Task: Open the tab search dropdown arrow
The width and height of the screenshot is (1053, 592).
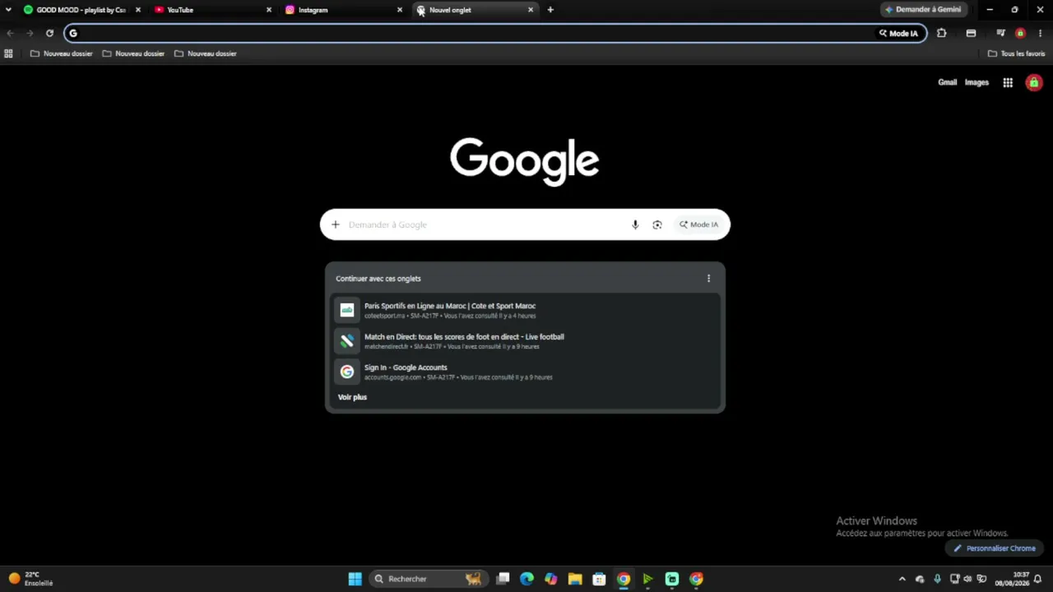Action: tap(8, 10)
